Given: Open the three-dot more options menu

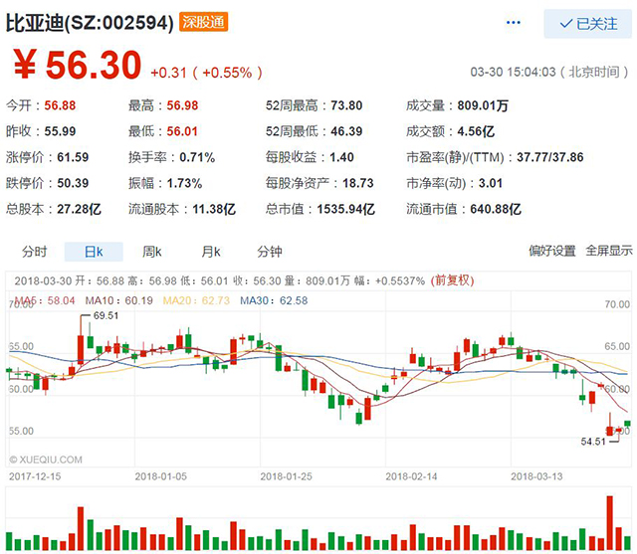Looking at the screenshot, I should coord(514,23).
